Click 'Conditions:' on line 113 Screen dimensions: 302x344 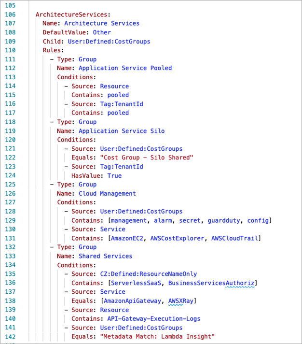pos(77,77)
